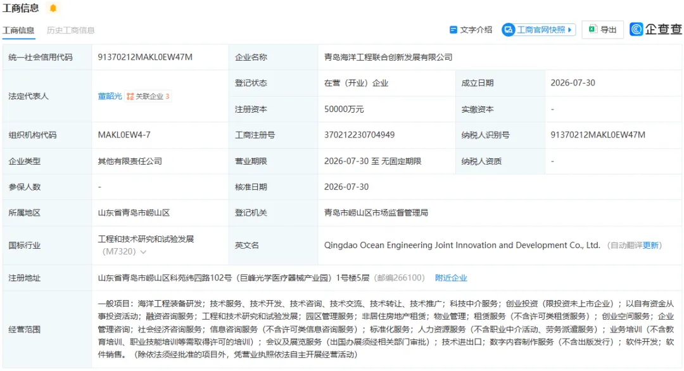Switch to the 工商信息 tab
The image size is (684, 371).
click(18, 30)
